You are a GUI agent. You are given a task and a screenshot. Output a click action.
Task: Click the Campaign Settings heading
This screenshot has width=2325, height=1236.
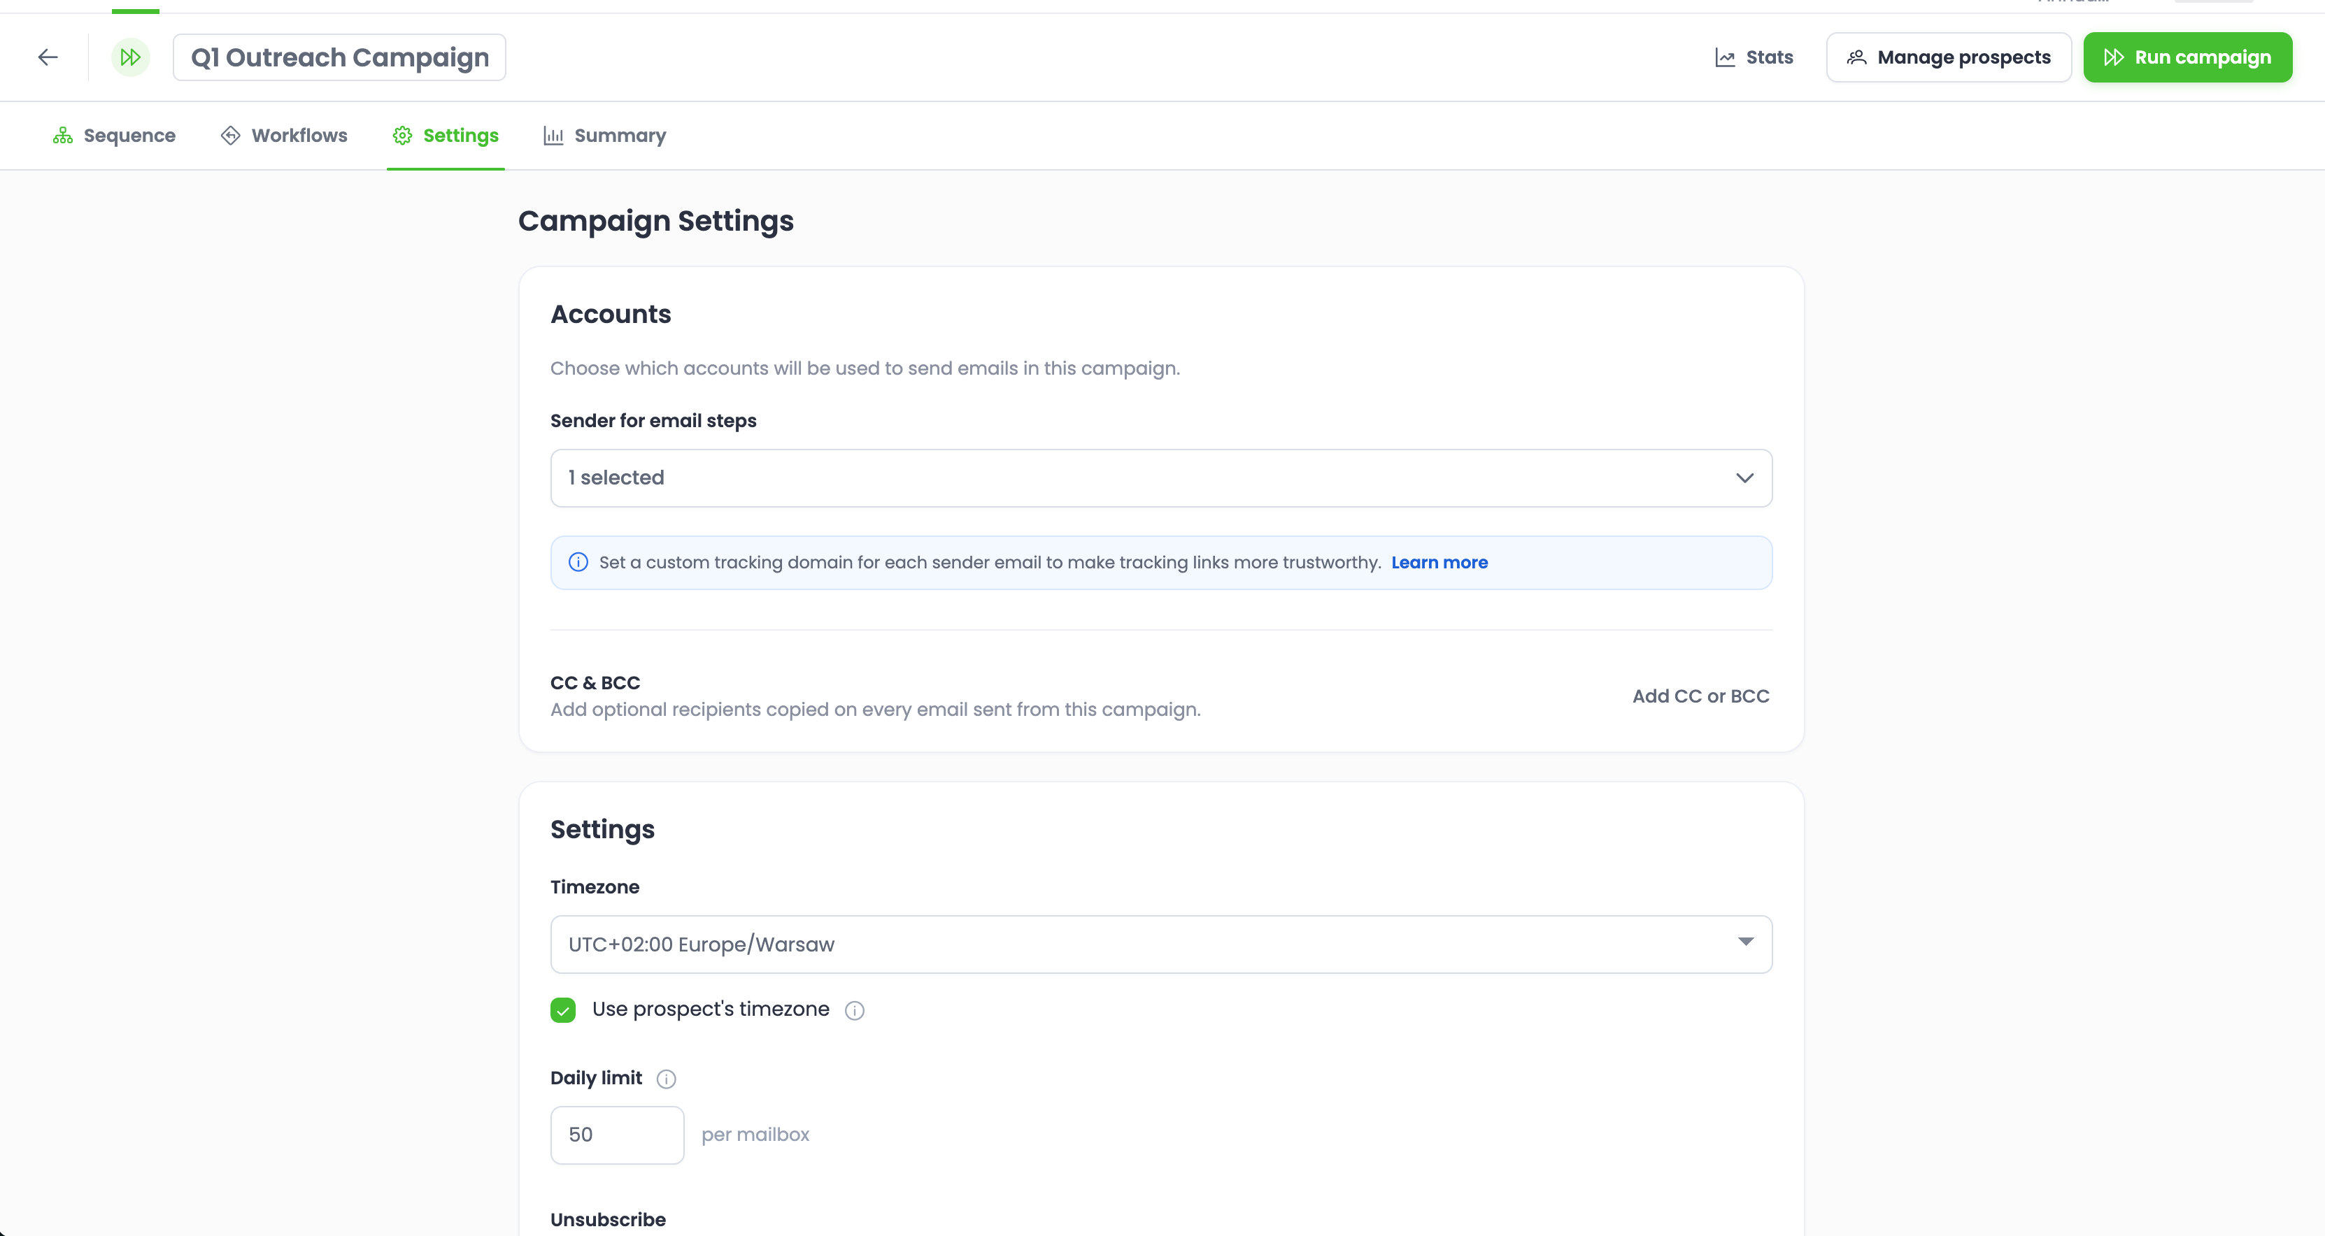(656, 221)
